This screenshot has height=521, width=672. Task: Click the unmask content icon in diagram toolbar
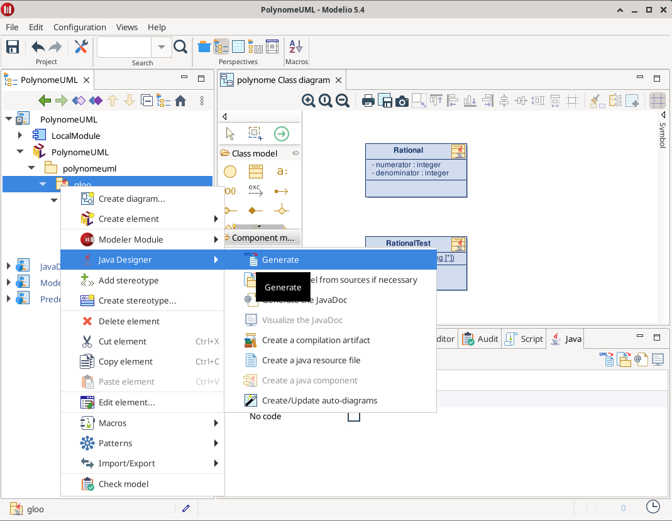tap(632, 101)
